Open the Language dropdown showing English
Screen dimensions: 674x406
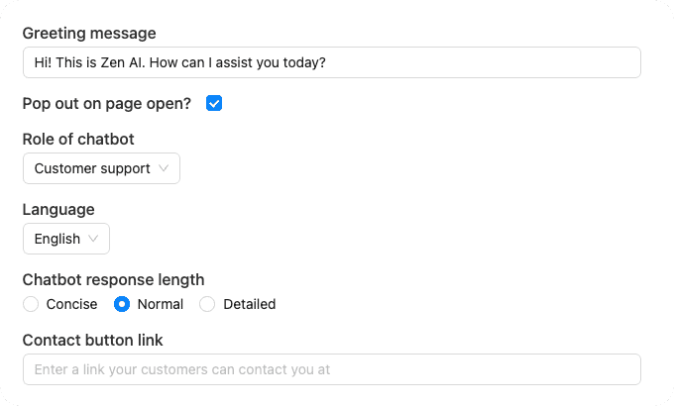pyautogui.click(x=65, y=239)
